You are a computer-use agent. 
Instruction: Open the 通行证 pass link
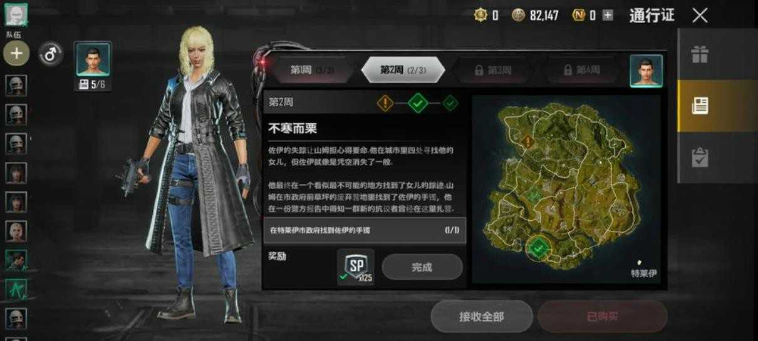tap(652, 16)
